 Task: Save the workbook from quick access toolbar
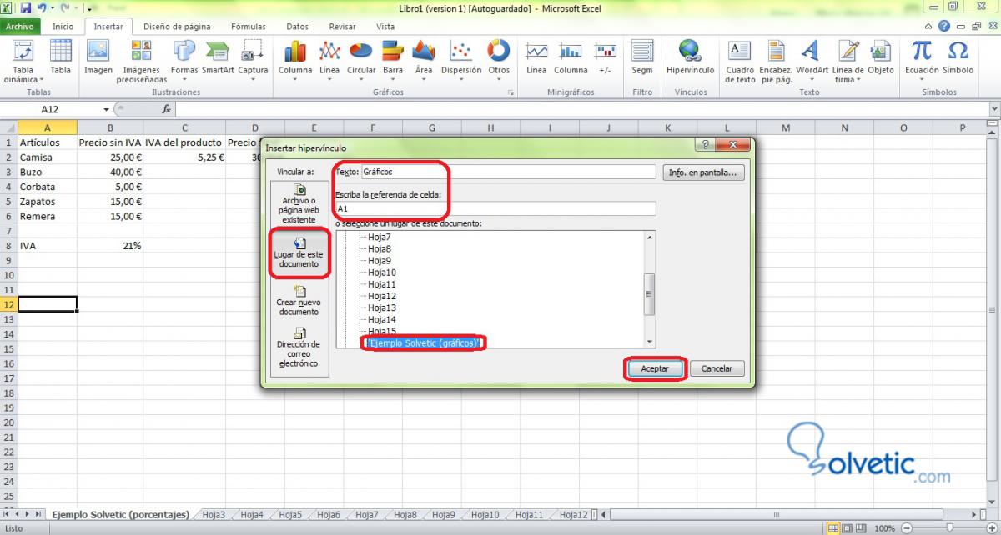pos(26,8)
